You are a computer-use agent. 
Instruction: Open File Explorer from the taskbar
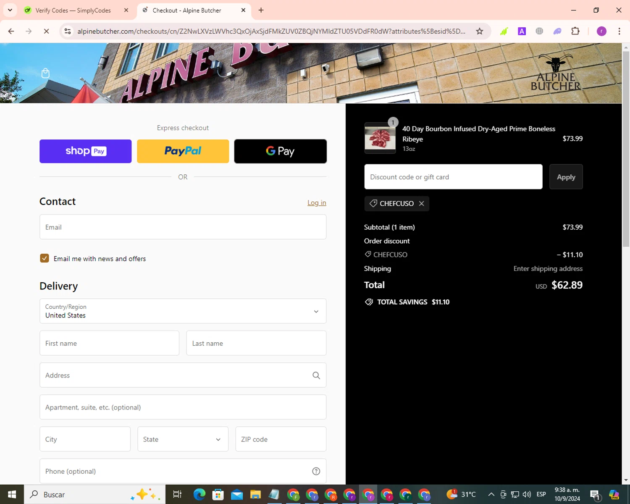(255, 494)
